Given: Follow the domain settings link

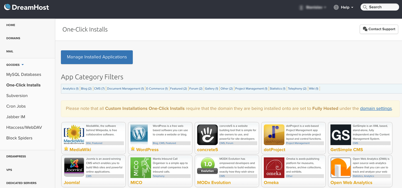Looking at the screenshot, I should pyautogui.click(x=376, y=108).
